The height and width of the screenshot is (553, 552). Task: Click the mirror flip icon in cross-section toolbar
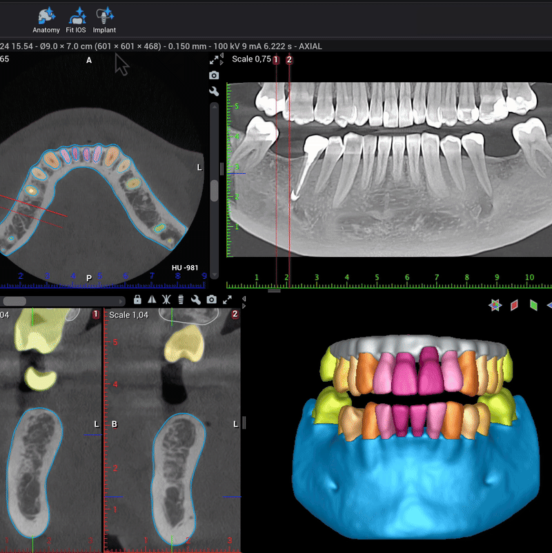coord(152,300)
